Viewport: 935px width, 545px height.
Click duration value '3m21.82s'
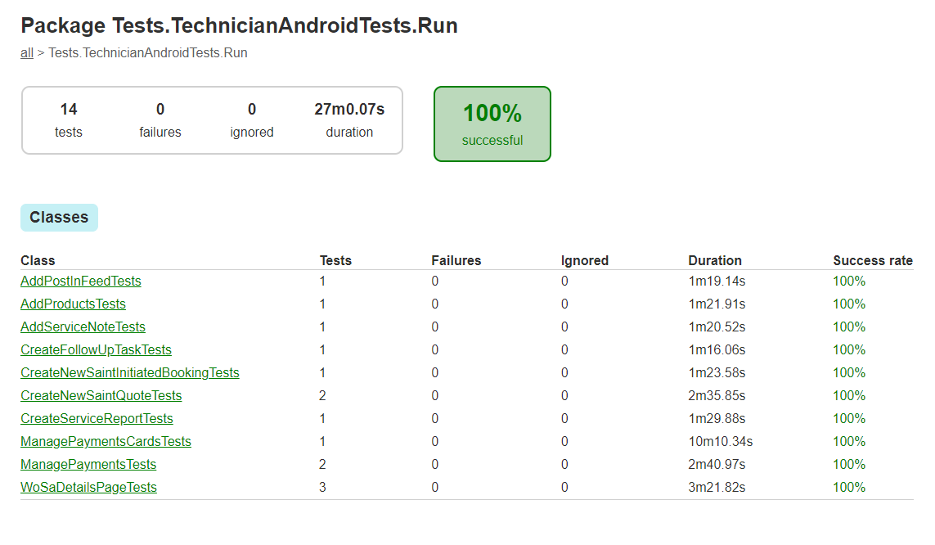coord(717,488)
